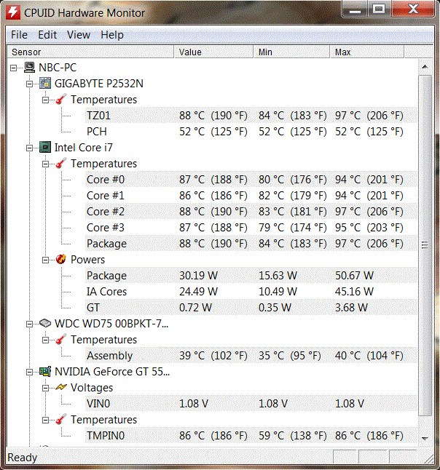Click the Value column header

pos(213,52)
